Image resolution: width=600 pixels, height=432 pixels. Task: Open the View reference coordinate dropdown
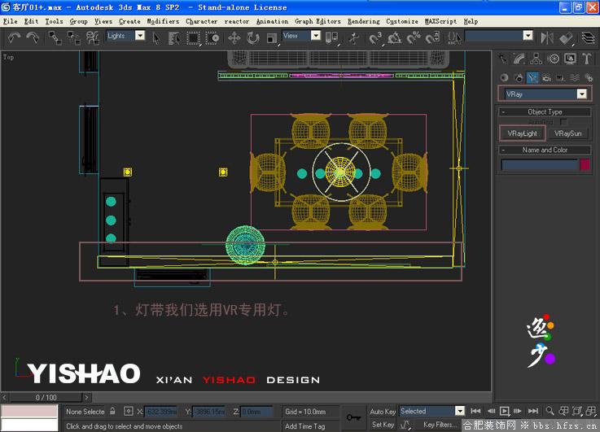click(315, 36)
